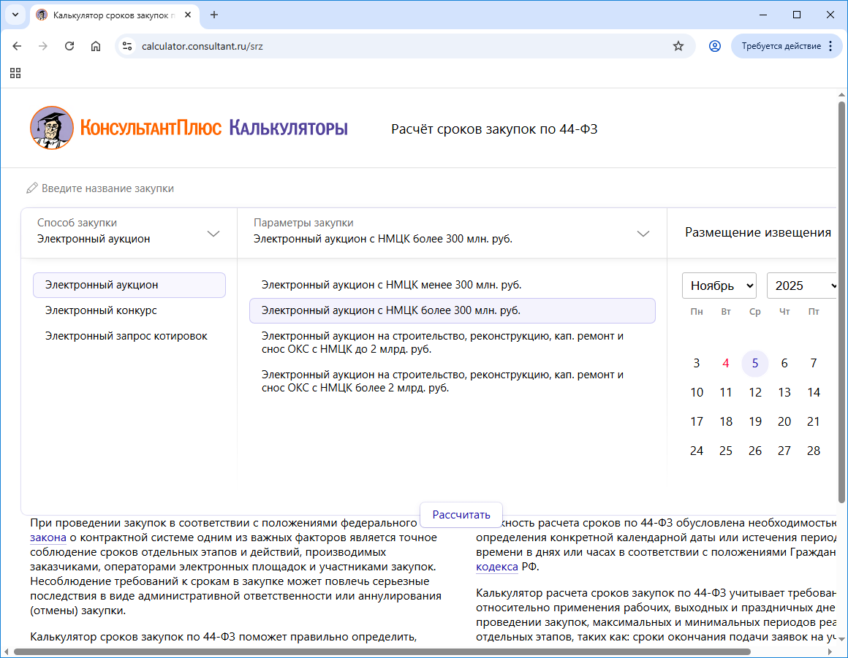This screenshot has height=658, width=848.
Task: Follow the кодекса hyperlink
Action: pos(497,567)
